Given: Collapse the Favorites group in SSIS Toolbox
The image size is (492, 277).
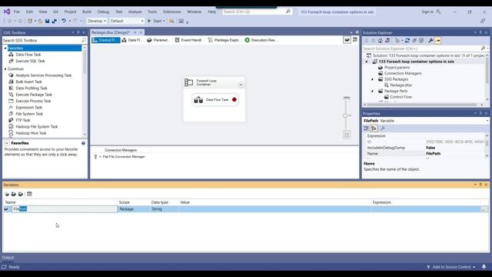Looking at the screenshot, I should [x=5, y=48].
